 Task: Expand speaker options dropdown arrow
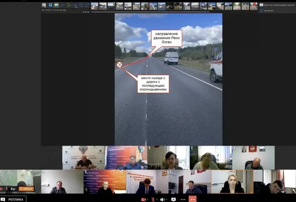pyautogui.click(x=166, y=200)
